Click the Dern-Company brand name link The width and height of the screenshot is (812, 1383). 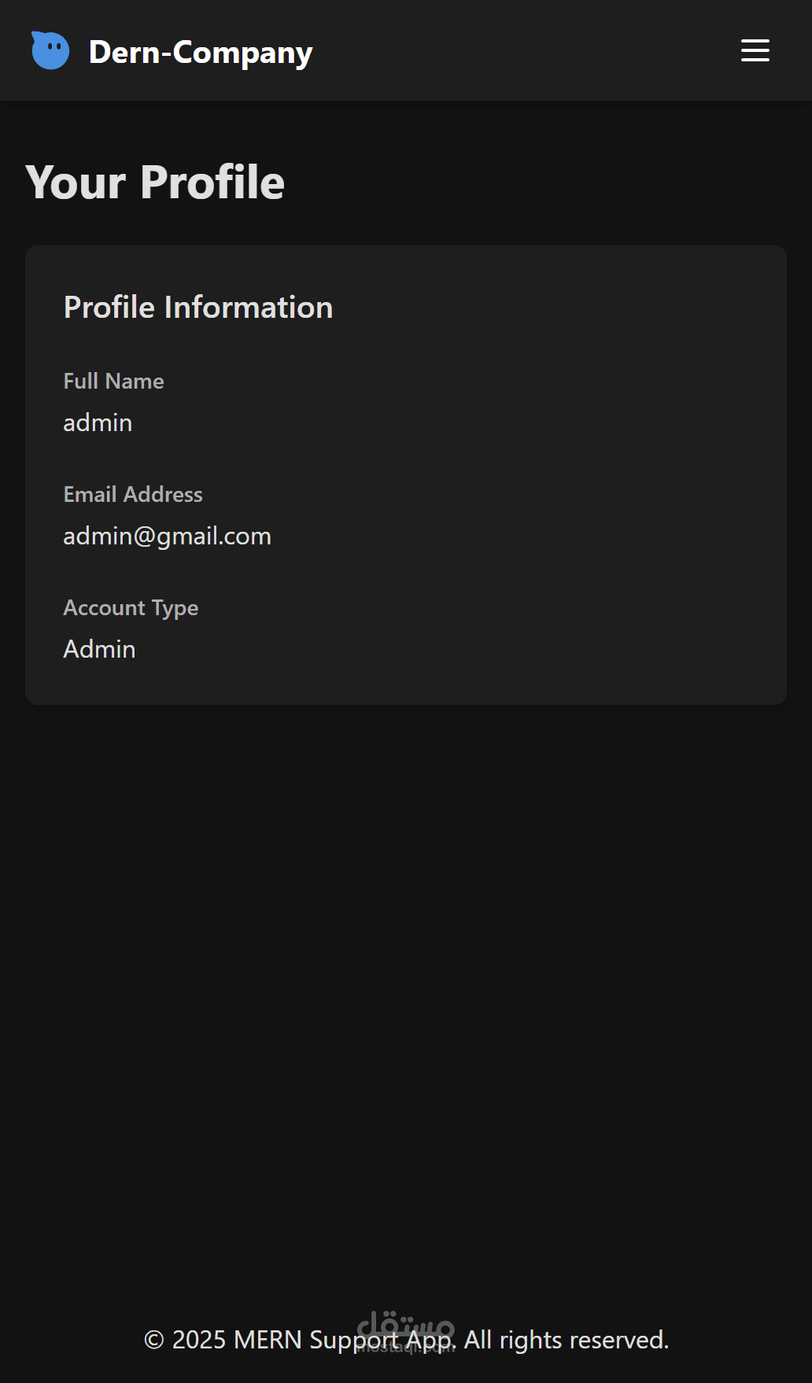(x=201, y=52)
